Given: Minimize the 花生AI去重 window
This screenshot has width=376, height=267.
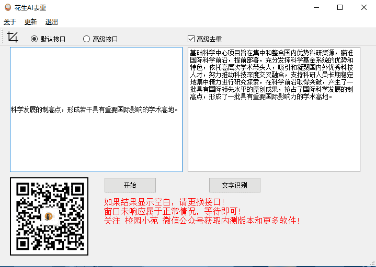Looking at the screenshot, I should tap(316, 7).
